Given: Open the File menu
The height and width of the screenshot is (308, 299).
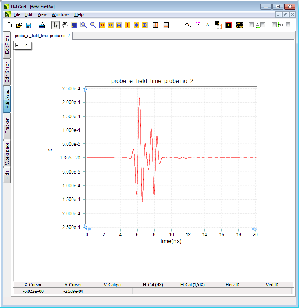Looking at the screenshot, I should pos(17,14).
